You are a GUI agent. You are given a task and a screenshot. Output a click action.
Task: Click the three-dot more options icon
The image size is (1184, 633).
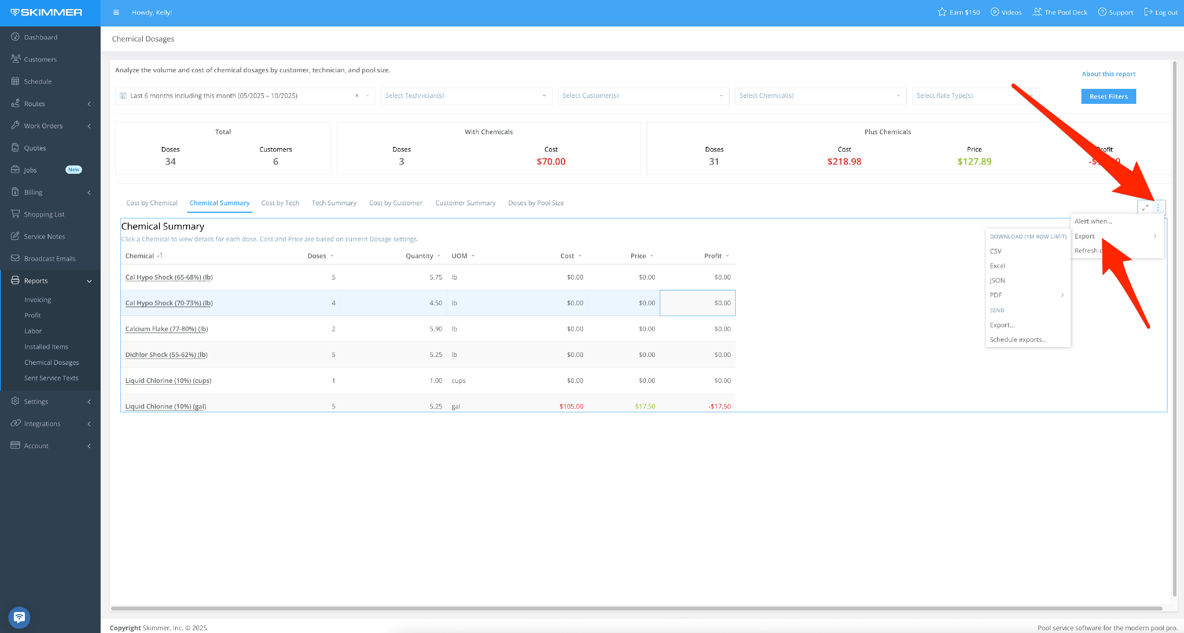(x=1158, y=207)
